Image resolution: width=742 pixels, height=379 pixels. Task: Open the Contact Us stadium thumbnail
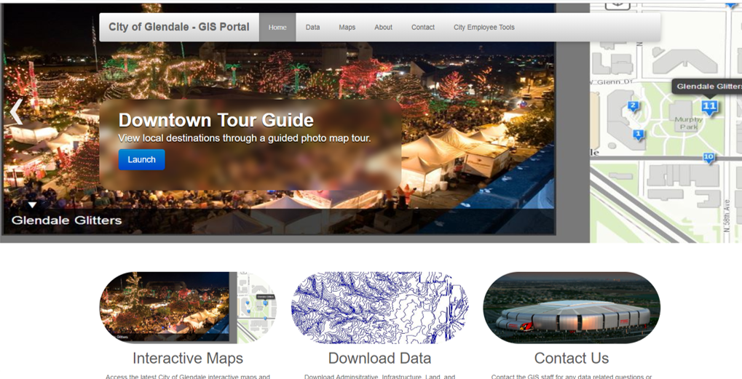click(572, 307)
